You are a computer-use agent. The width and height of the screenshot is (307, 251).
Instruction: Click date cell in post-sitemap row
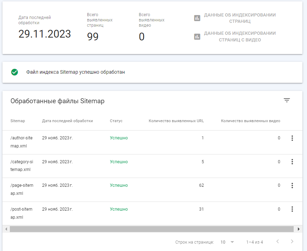pyautogui.click(x=58, y=209)
